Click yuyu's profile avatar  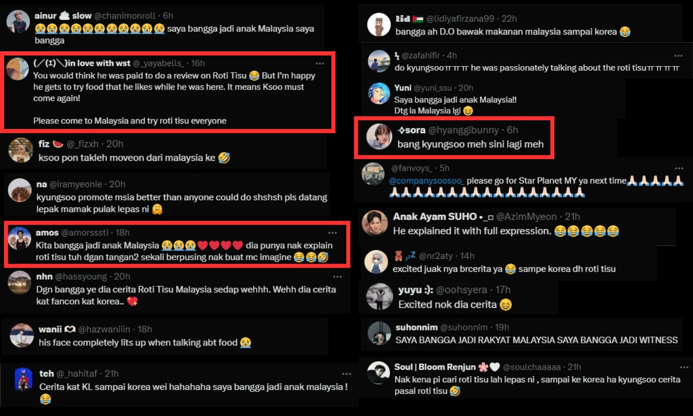pyautogui.click(x=379, y=296)
